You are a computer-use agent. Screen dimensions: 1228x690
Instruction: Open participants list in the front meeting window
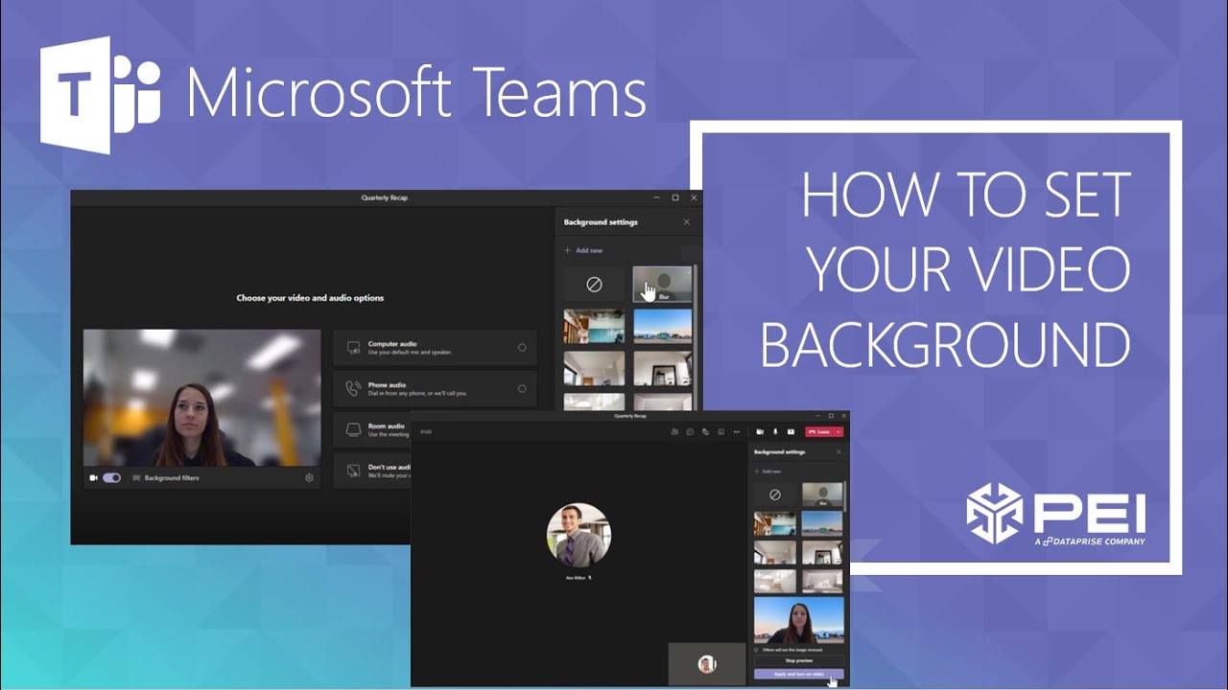675,432
